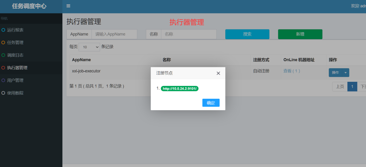Image resolution: width=366 pixels, height=167 pixels.
Task: Click the 上页 pagination button
Action: tap(340, 87)
